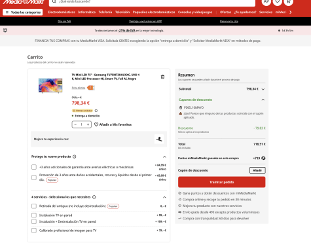
Task: Click the Samsung TV product thumbnail
Action: [x=50, y=86]
